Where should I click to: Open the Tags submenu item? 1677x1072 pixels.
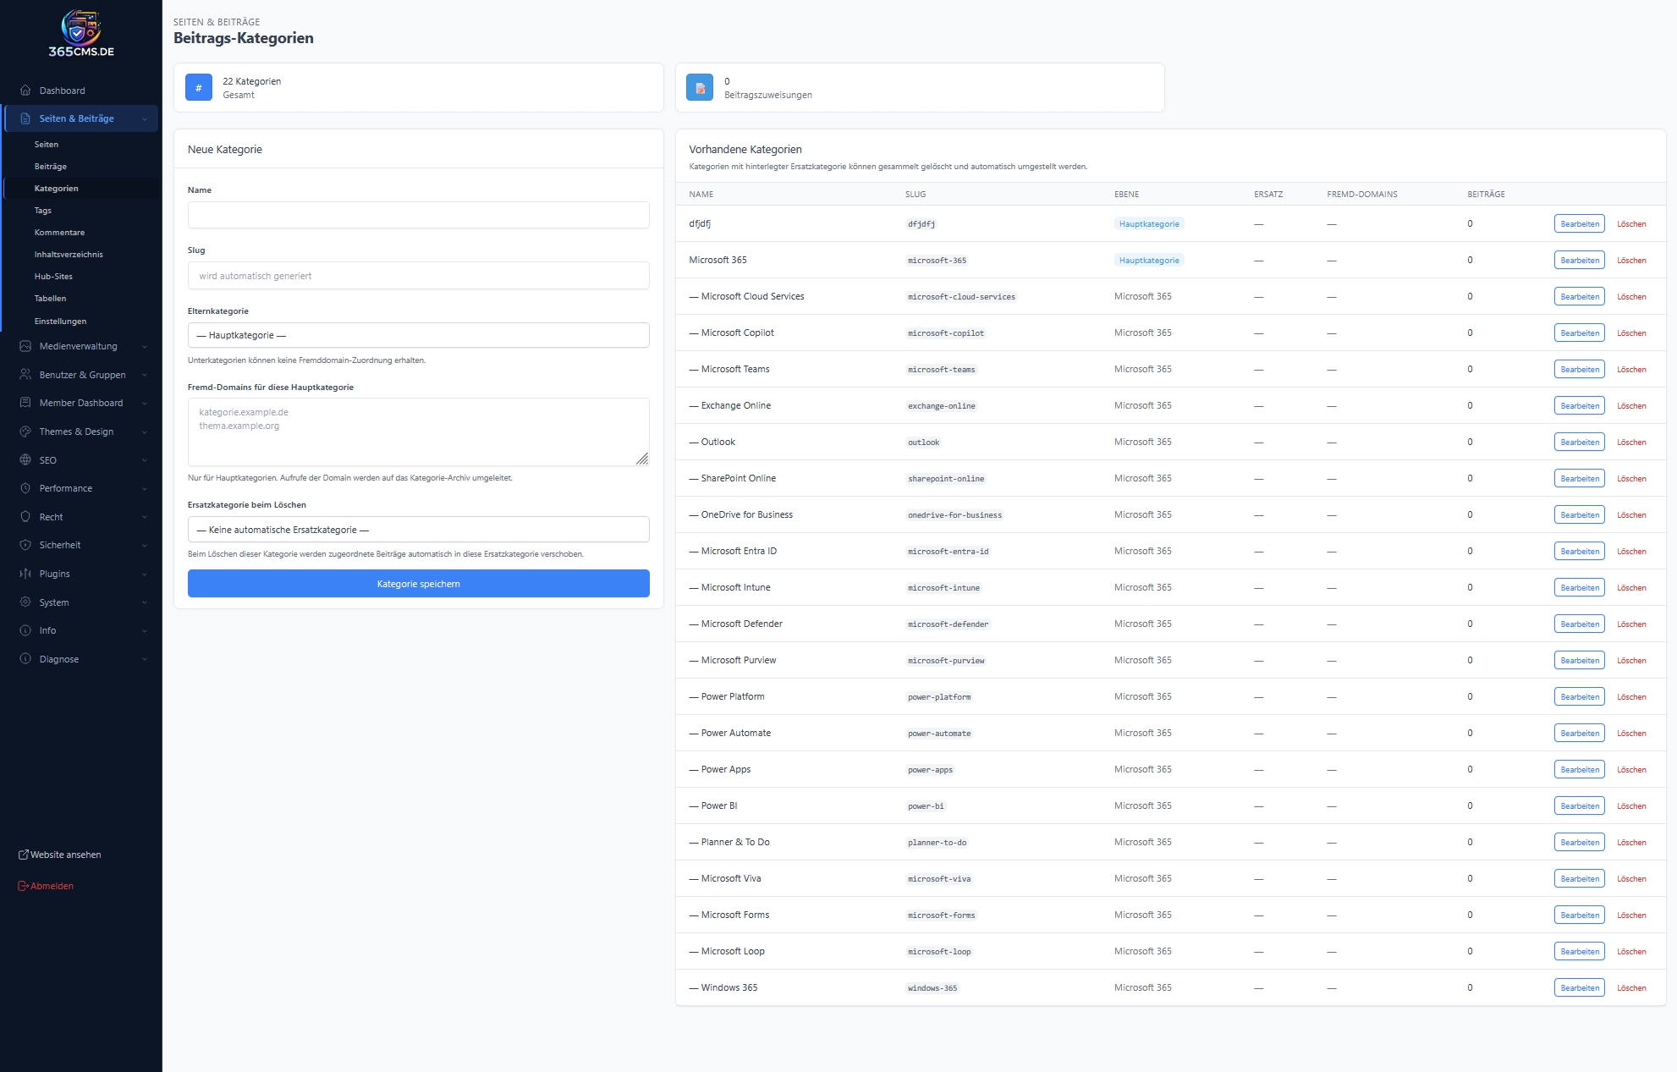[x=43, y=211]
